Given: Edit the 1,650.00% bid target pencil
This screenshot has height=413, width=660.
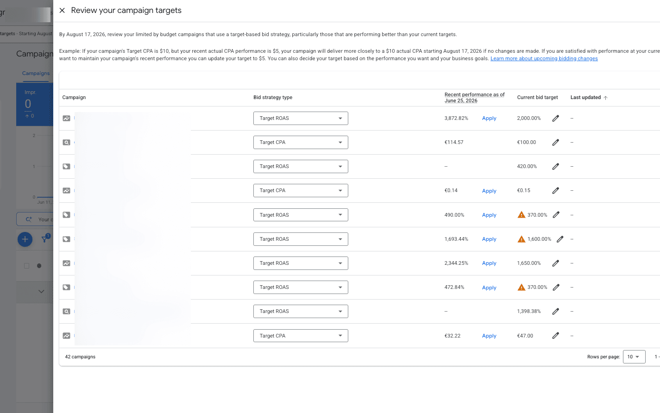Looking at the screenshot, I should pos(555,263).
